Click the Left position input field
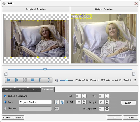Screen dimensions: 140x122 [x=79, y=96]
